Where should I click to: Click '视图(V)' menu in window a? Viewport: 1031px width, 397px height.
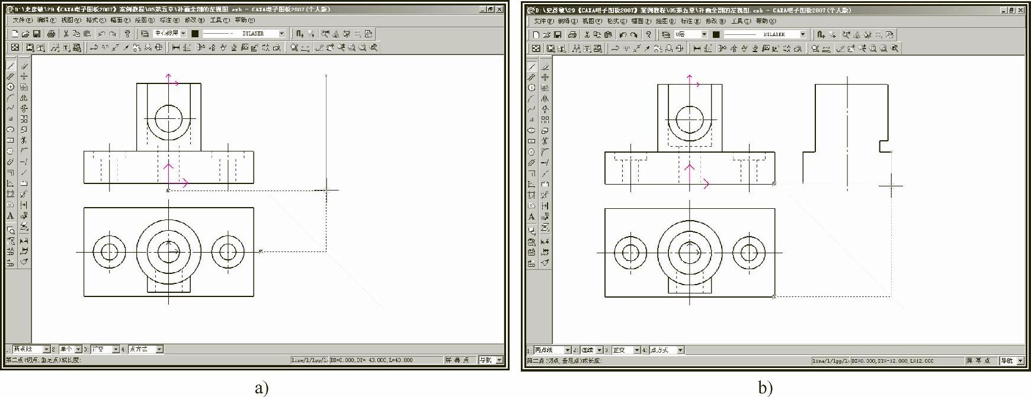pos(72,20)
